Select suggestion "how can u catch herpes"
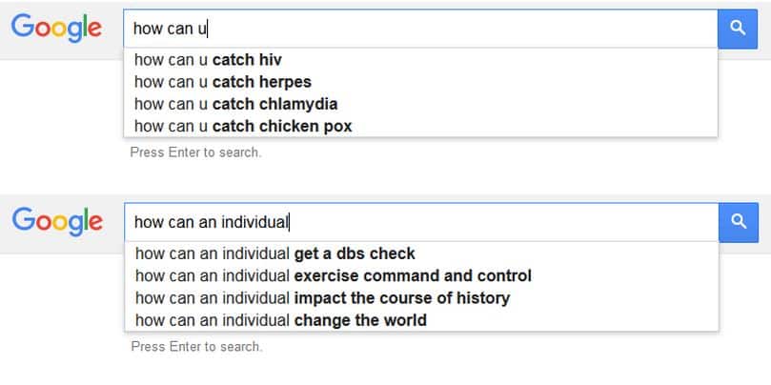Screen dimensions: 771x385 click(223, 81)
